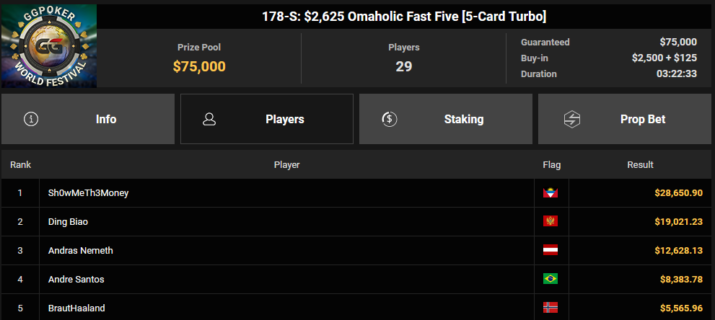Click Andre Santos's Brazil flag icon
Image resolution: width=715 pixels, height=320 pixels.
click(x=550, y=279)
